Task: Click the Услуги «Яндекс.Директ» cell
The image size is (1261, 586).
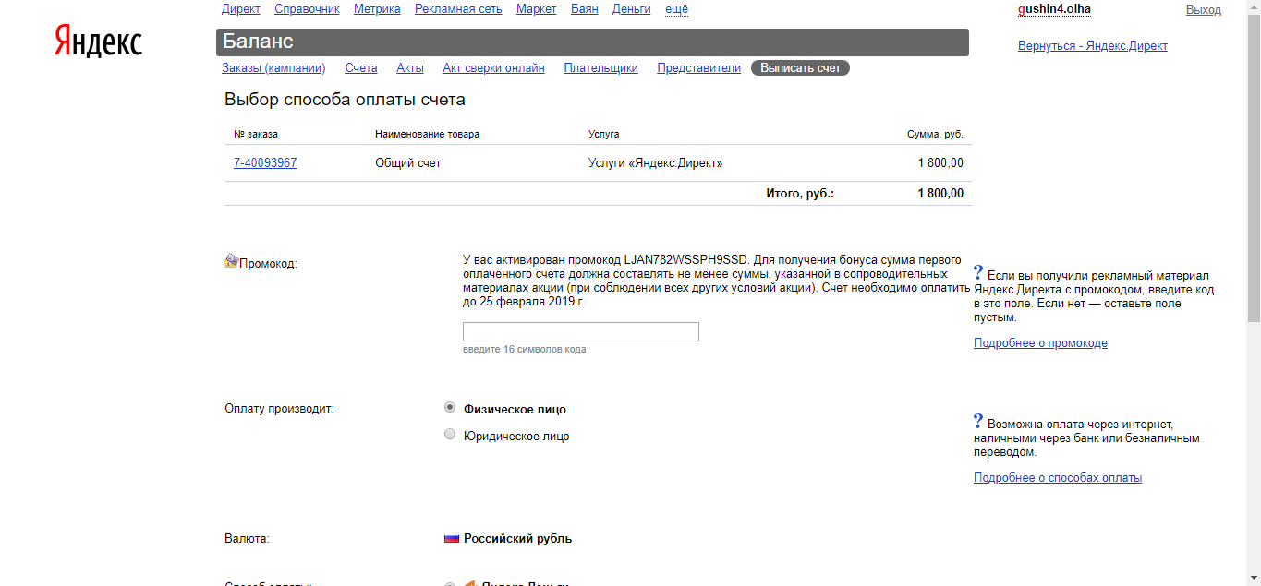Action: [x=656, y=163]
